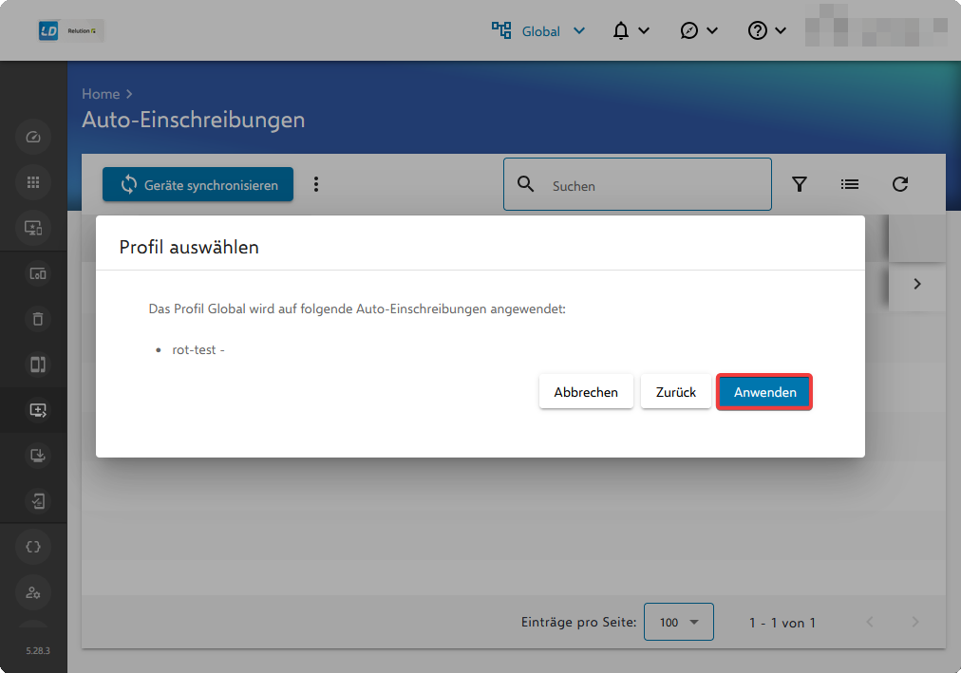The image size is (961, 673).
Task: Click the organization tree icon
Action: click(501, 30)
